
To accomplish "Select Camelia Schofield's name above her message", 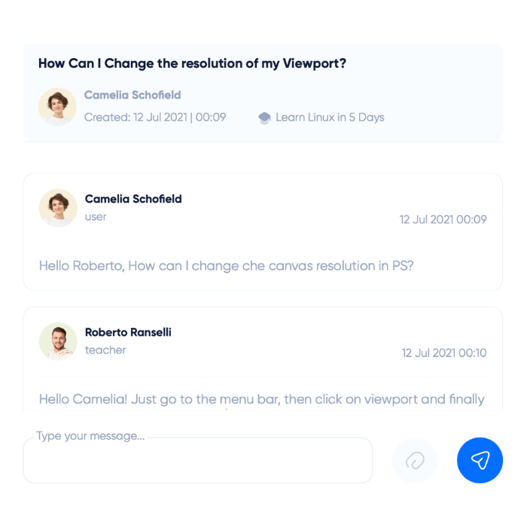I will [133, 200].
